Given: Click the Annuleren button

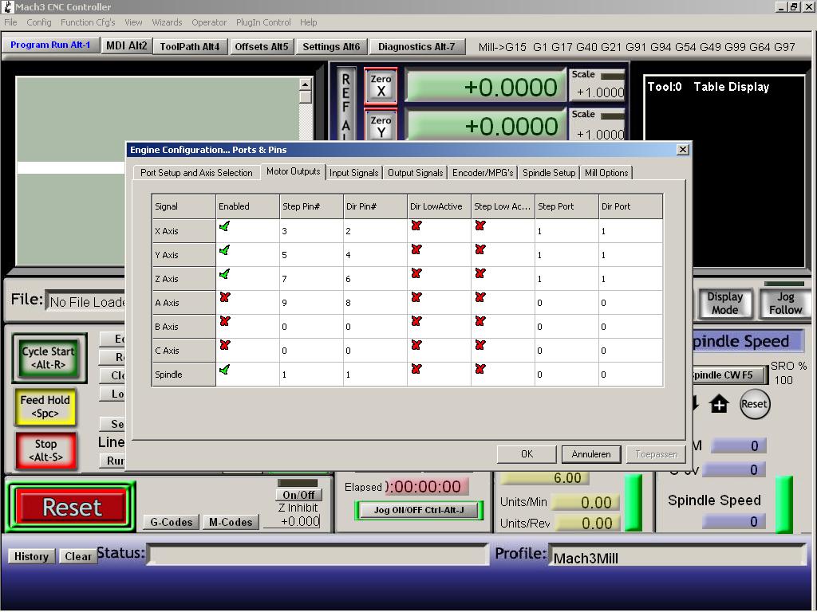Looking at the screenshot, I should coord(591,454).
